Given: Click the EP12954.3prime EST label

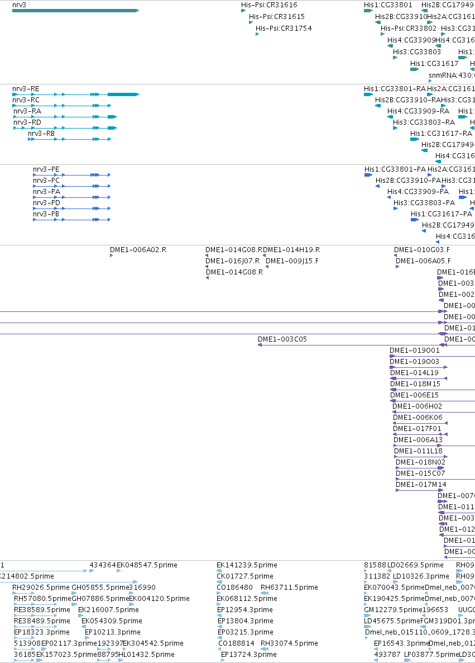Looking at the screenshot, I should 245,610.
